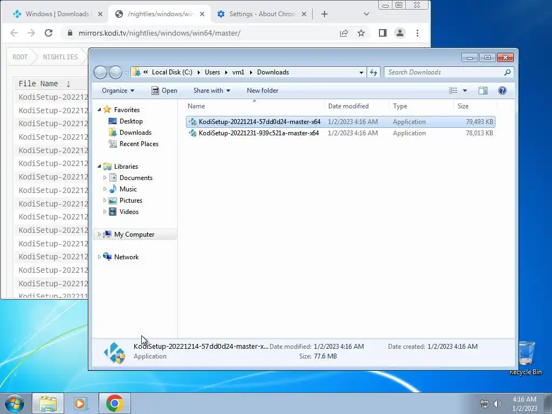552x414 pixels.
Task: Open the address bar history dropdown arrow
Action: pos(361,73)
